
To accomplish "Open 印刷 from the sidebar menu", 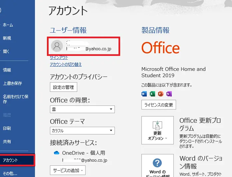I will [x=7, y=128].
